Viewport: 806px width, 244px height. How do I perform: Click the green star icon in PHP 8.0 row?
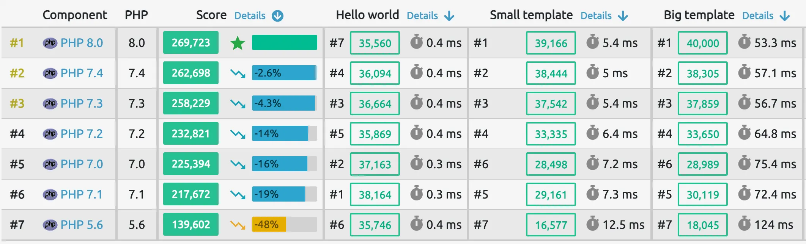tap(238, 43)
